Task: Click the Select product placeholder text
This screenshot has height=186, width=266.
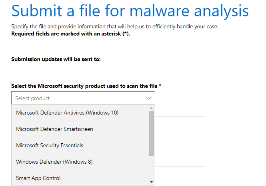Action: click(x=32, y=98)
